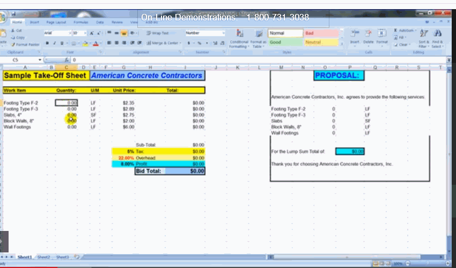Expand the AutoSum dropdown
The image size is (456, 268).
(416, 31)
